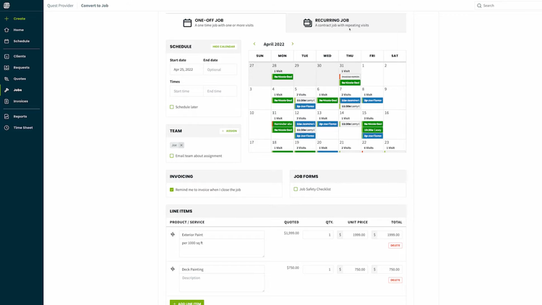Open the End time field
542x305 pixels.
(x=220, y=91)
